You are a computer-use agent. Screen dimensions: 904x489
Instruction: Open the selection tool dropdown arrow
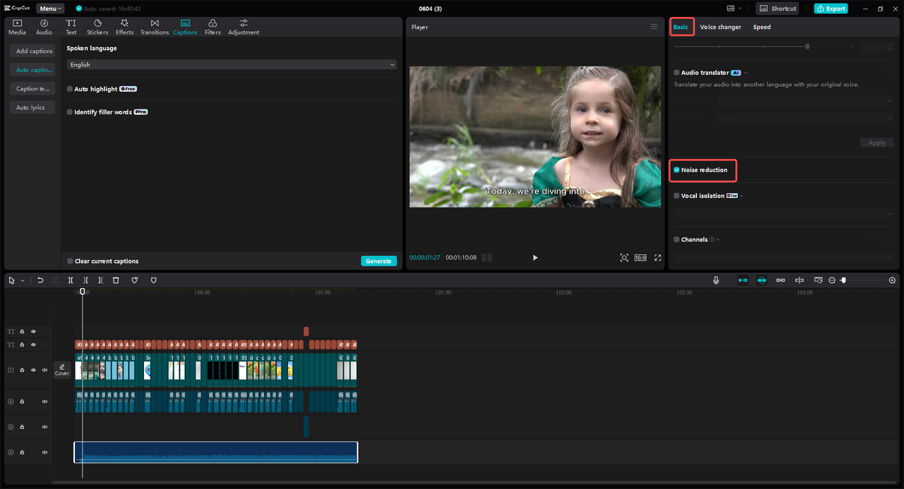[22, 281]
